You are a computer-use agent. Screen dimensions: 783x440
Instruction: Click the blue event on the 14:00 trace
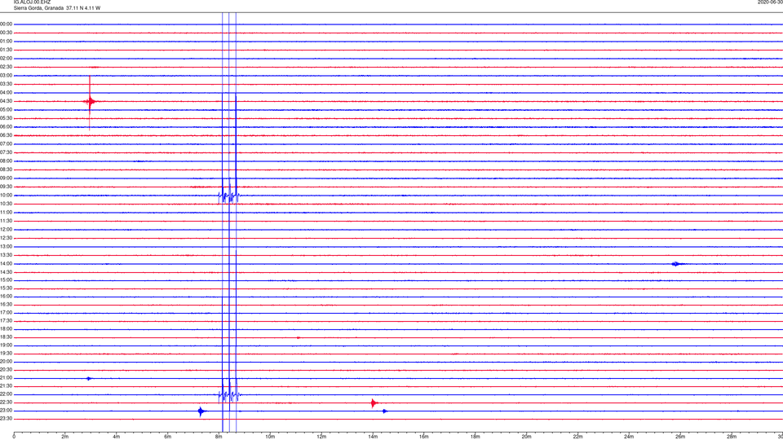(x=675, y=264)
